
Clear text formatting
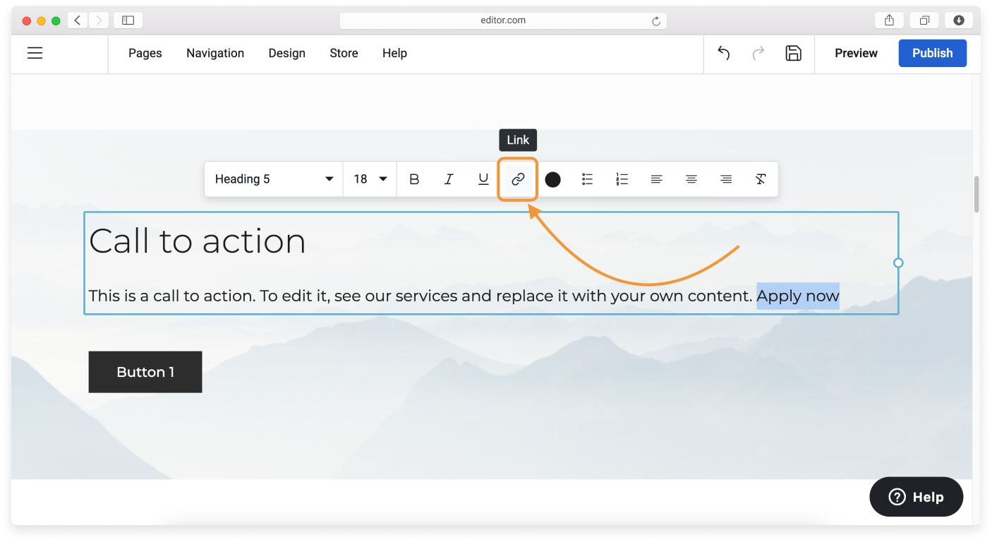pyautogui.click(x=761, y=179)
